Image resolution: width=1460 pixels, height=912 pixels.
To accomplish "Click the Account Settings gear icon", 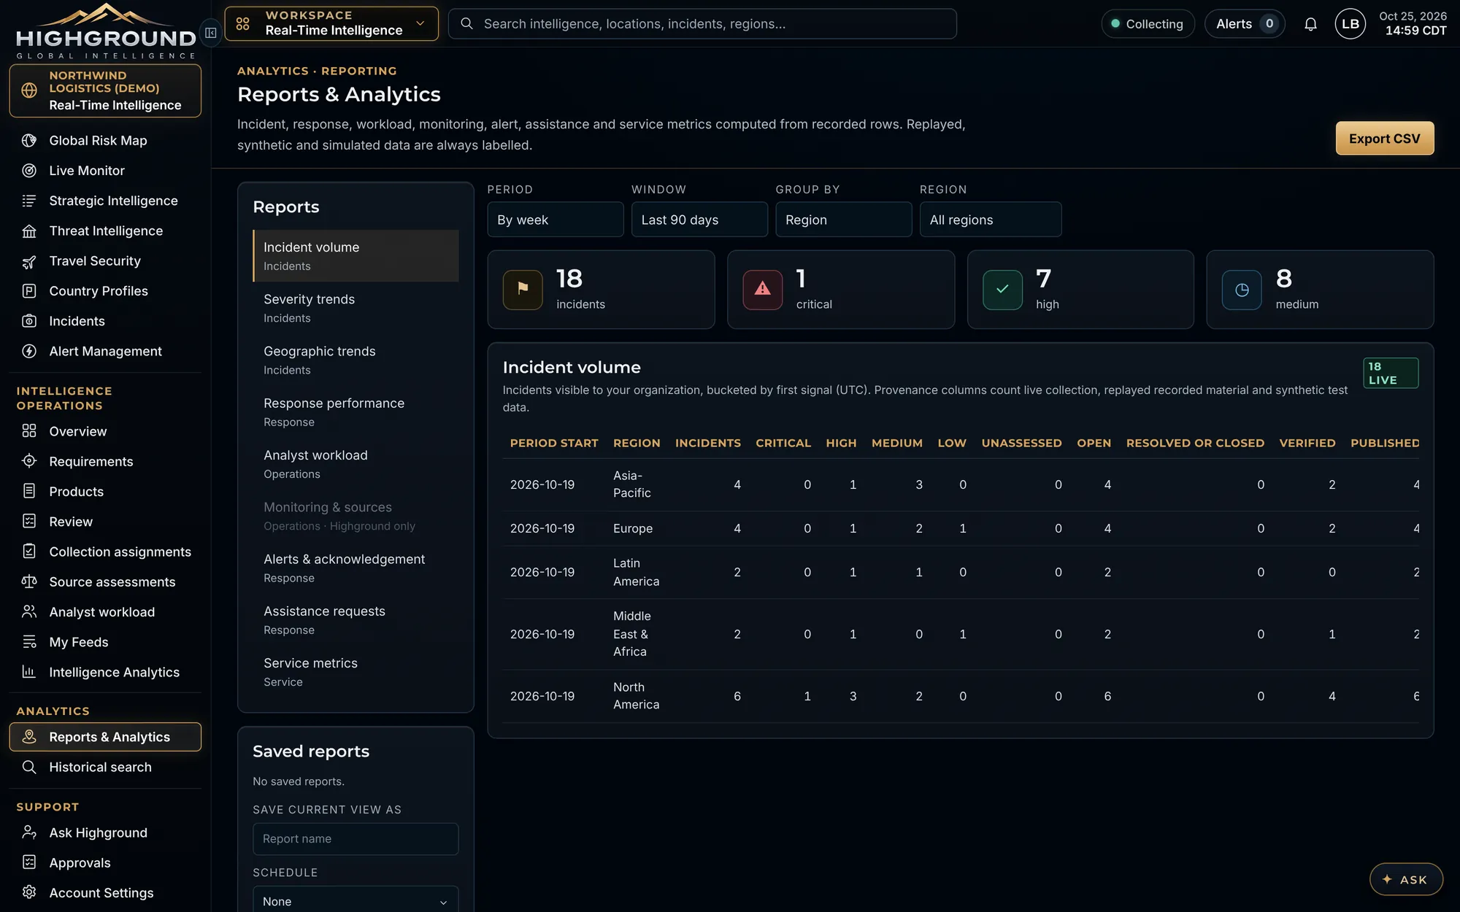I will pos(29,892).
